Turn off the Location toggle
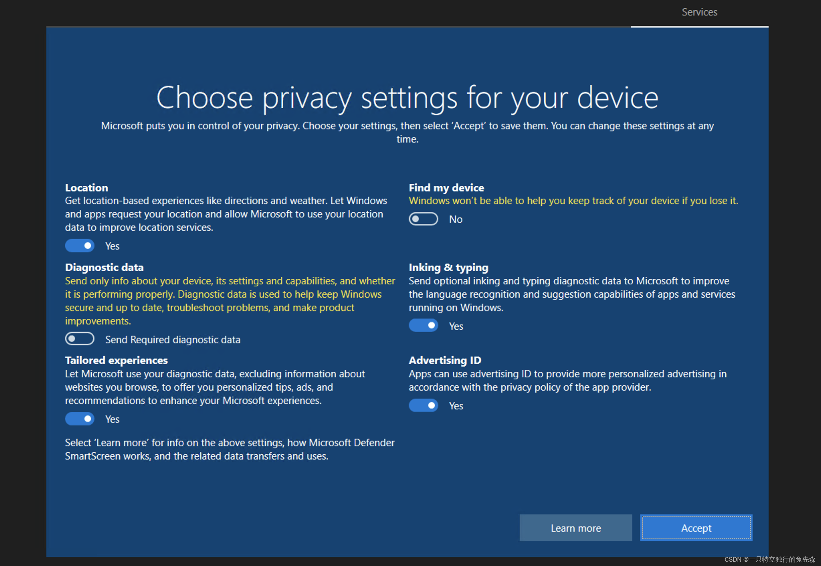 point(79,246)
